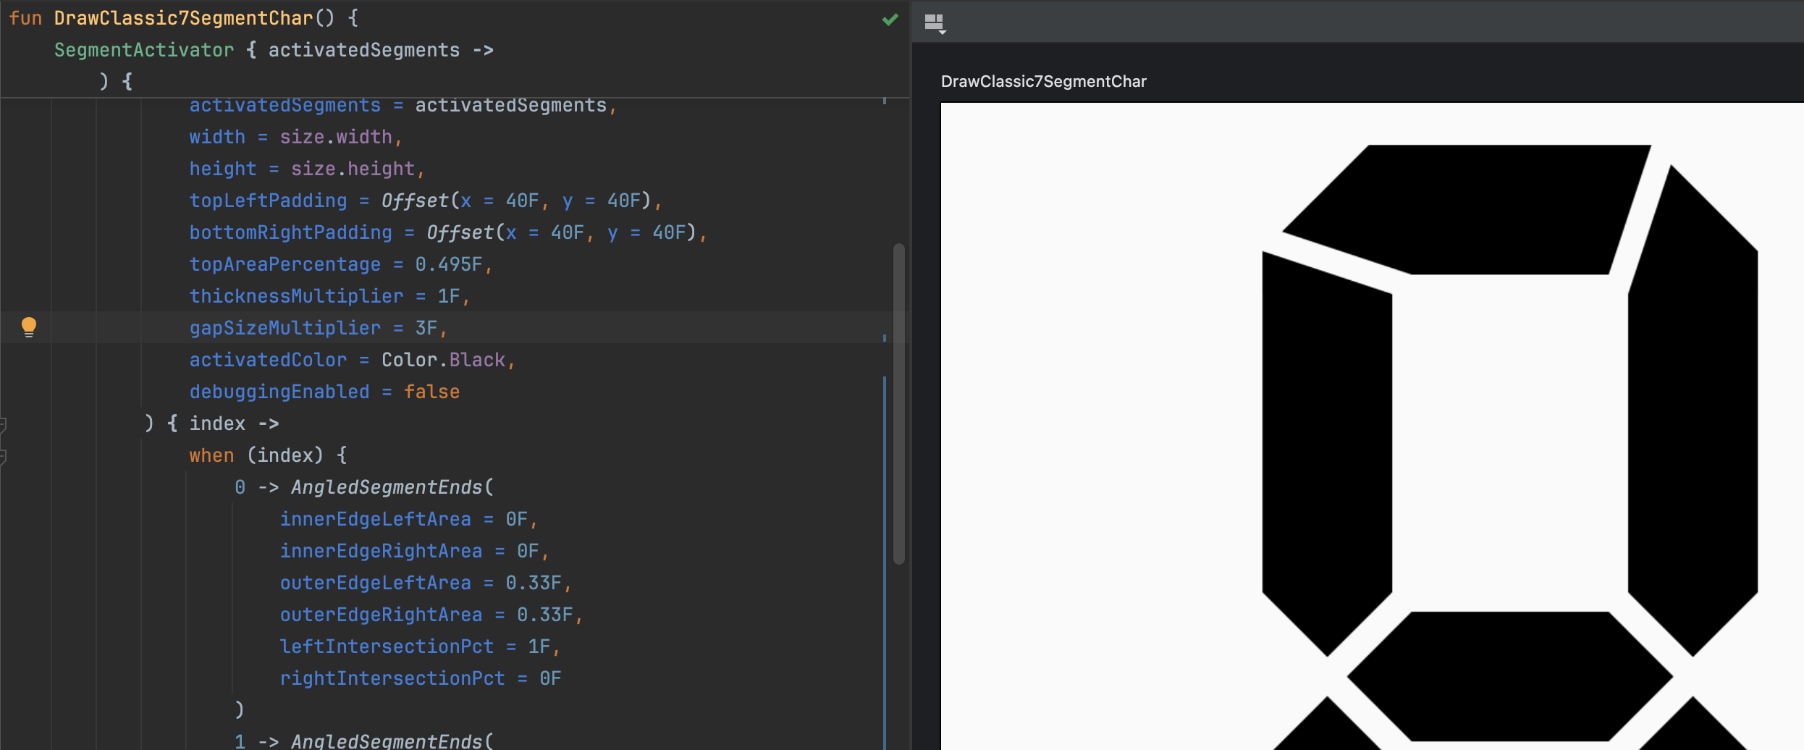The width and height of the screenshot is (1804, 750).
Task: Click the rendered seven-segment preview image
Action: [1372, 426]
